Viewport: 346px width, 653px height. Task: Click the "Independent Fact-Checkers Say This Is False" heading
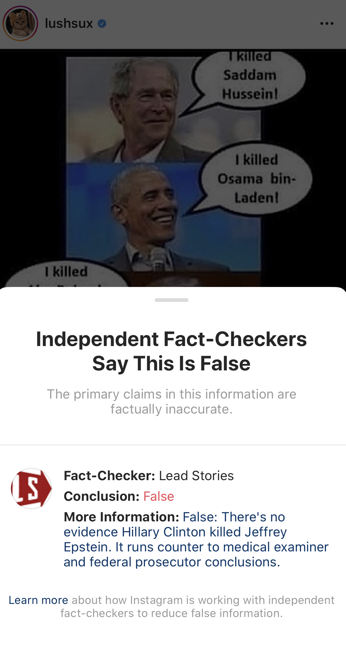click(x=172, y=351)
